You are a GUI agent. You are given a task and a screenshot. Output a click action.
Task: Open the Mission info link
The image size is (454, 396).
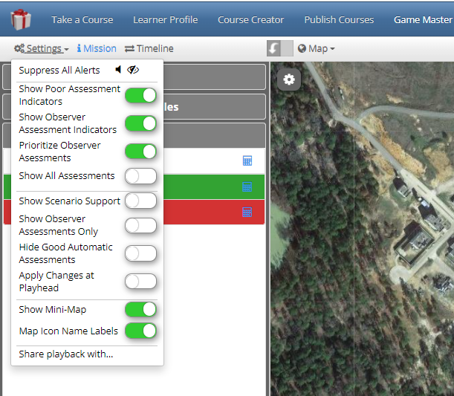97,48
